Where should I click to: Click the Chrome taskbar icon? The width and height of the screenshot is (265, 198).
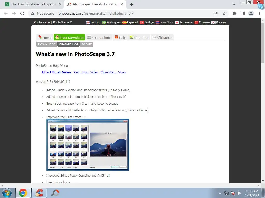(23, 193)
